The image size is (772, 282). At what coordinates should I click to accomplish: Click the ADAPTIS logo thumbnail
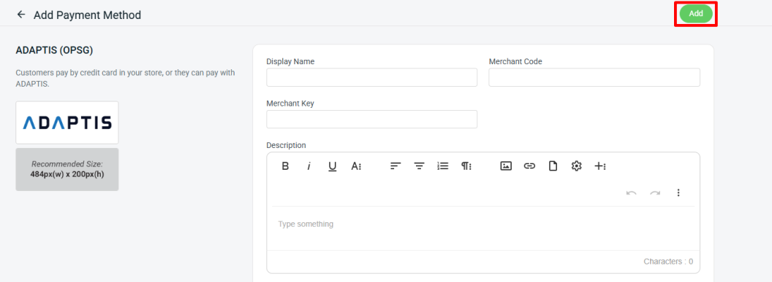click(67, 122)
